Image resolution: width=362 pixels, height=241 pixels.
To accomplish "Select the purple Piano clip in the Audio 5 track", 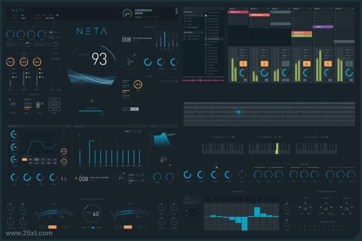I will coord(323,27).
